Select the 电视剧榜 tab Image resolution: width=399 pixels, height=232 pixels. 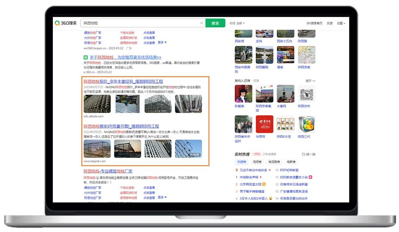pos(274,162)
